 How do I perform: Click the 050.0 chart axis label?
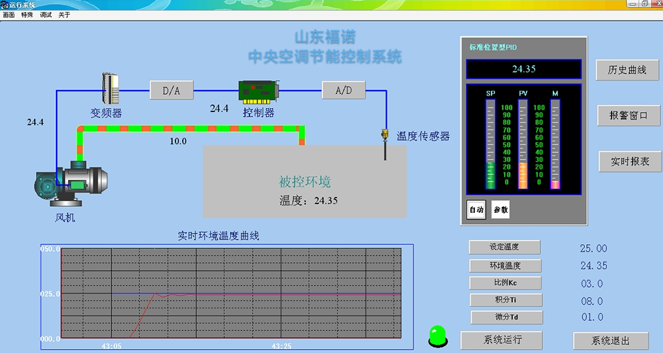51,249
